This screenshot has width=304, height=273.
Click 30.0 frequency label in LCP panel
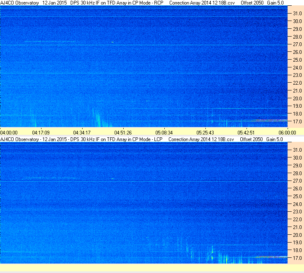point(297,158)
